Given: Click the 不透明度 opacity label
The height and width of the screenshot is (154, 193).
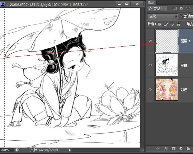Looking at the screenshot, I should pos(186,16).
